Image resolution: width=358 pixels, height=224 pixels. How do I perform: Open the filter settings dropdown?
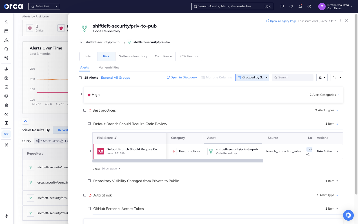322,78
